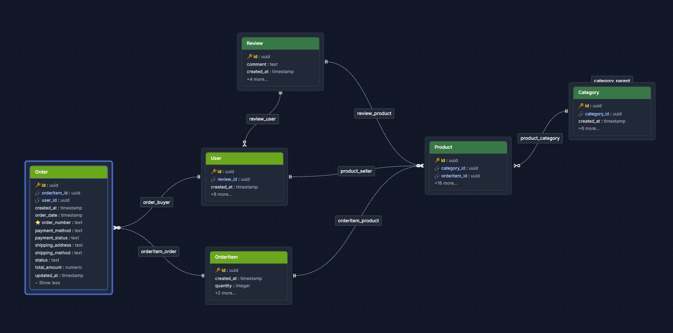673x333 pixels.
Task: Expand OrderItem table's +2 more fields
Action: pos(226,293)
